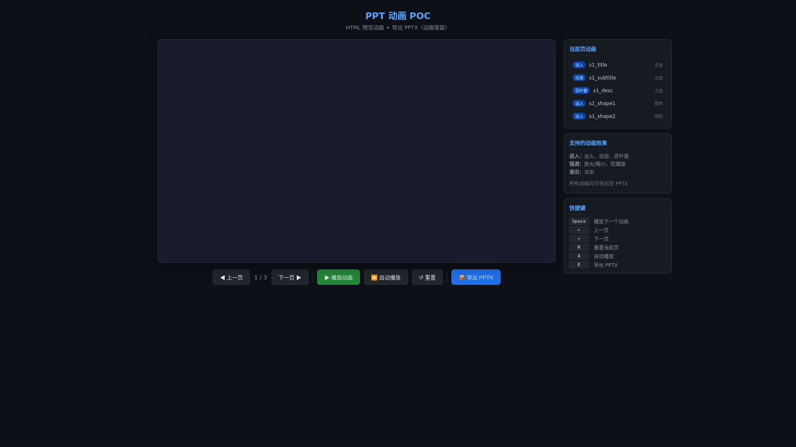Click the 支持的动画效果 panel heading
796x447 pixels.
[588, 143]
